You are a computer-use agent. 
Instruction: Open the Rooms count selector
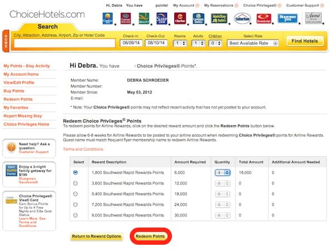180,43
